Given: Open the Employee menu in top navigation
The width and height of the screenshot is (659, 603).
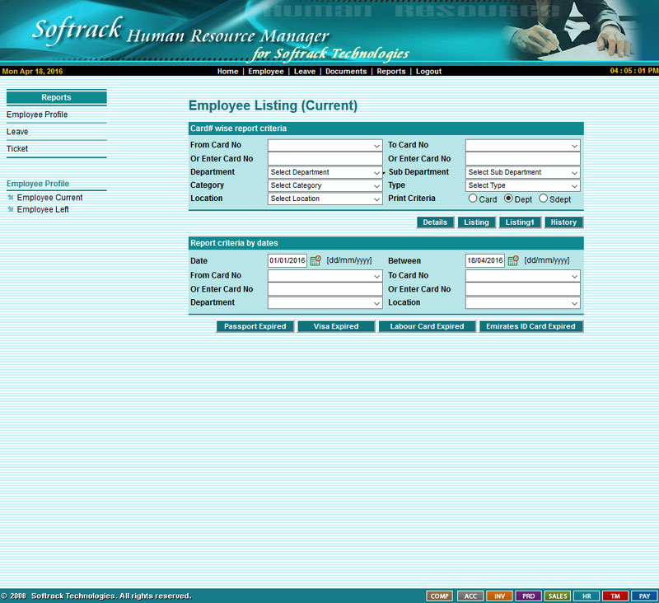Looking at the screenshot, I should [266, 72].
